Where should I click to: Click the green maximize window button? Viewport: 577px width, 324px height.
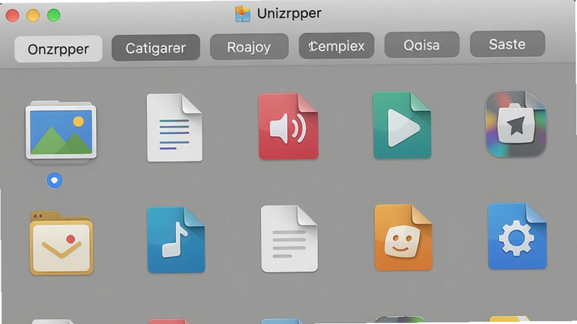53,15
